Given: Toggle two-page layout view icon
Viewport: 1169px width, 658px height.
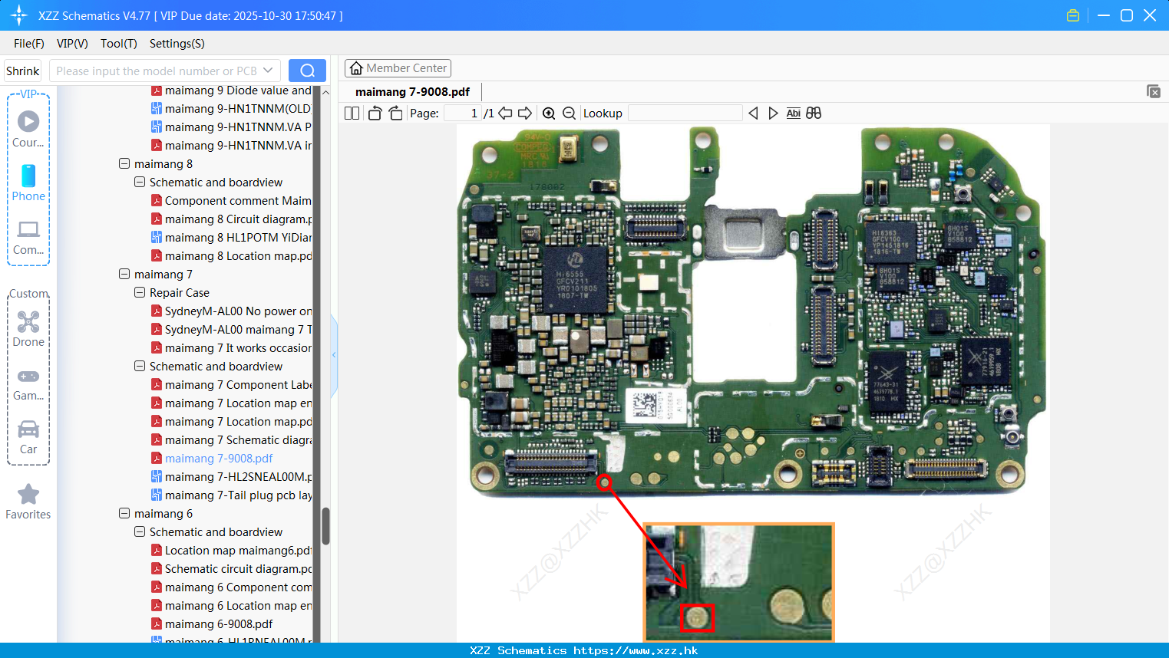Looking at the screenshot, I should coord(352,113).
